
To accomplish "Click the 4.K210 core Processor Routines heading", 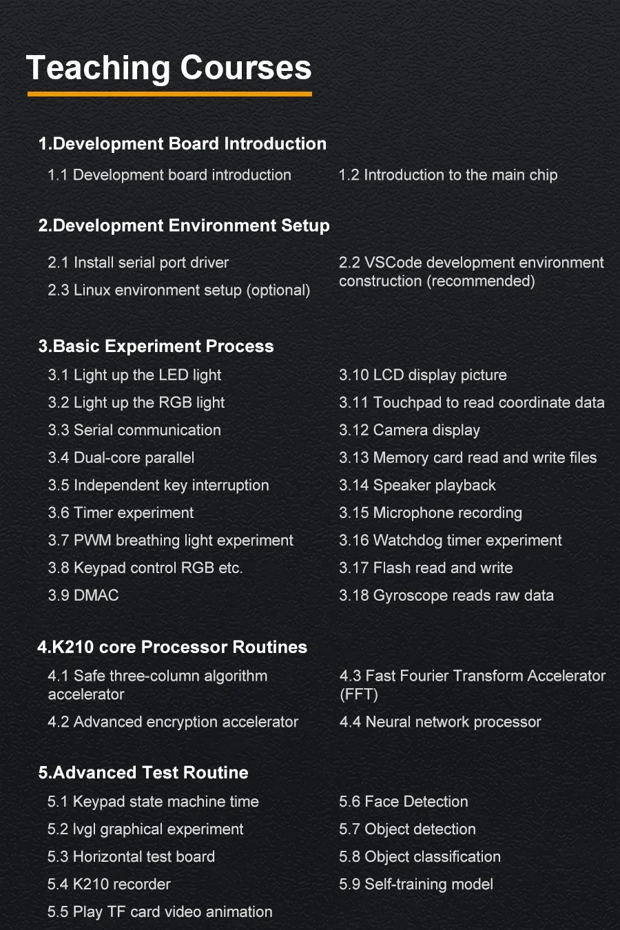I will [x=172, y=647].
